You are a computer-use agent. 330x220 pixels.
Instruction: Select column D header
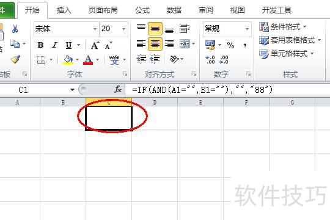pos(155,102)
